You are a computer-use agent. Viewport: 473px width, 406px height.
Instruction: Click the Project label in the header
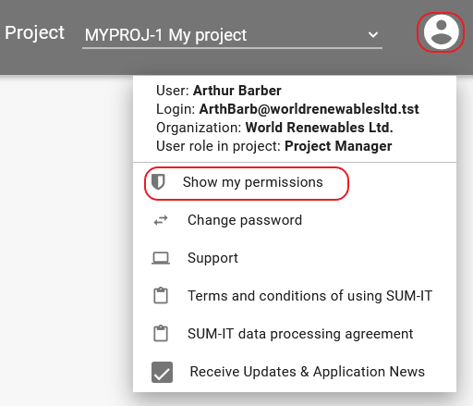pyautogui.click(x=34, y=32)
